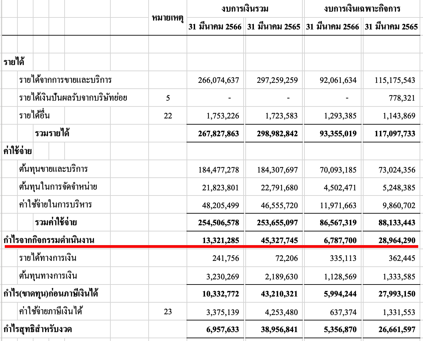Click the cell with value 46,555,720
Image resolution: width=423 pixels, height=341 pixels.
[x=279, y=205]
